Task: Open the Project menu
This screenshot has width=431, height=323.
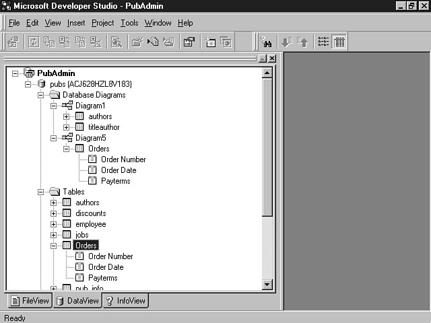Action: click(103, 23)
